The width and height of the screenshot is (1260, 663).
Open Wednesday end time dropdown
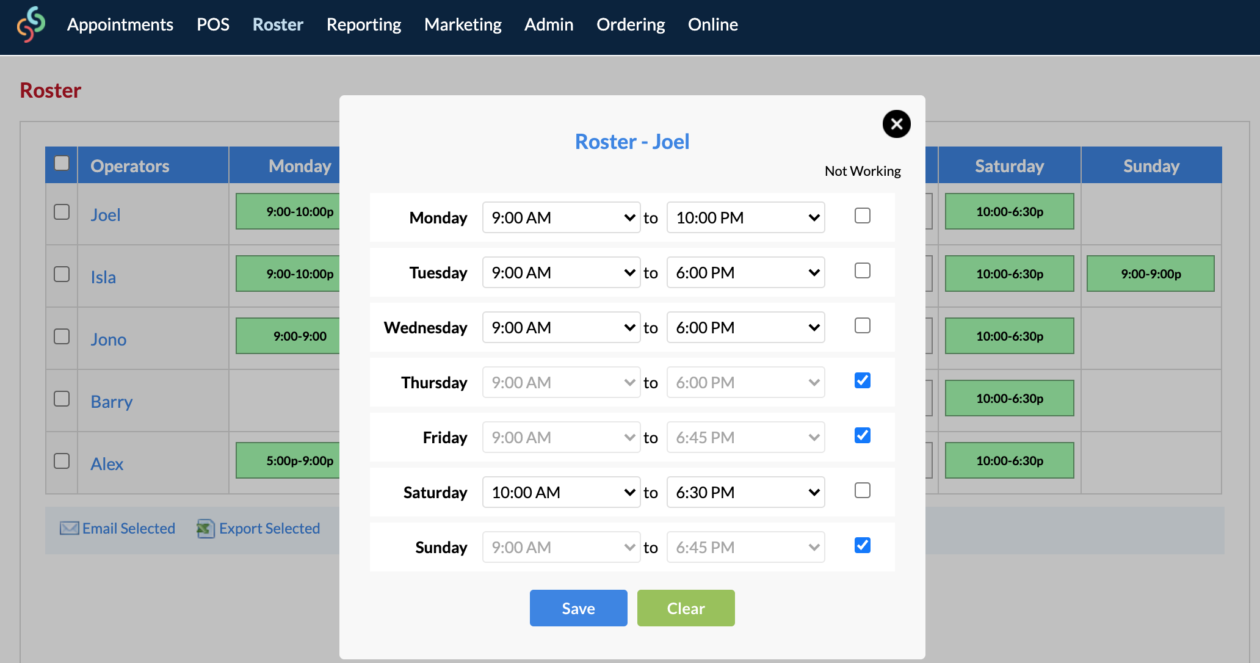click(x=745, y=327)
